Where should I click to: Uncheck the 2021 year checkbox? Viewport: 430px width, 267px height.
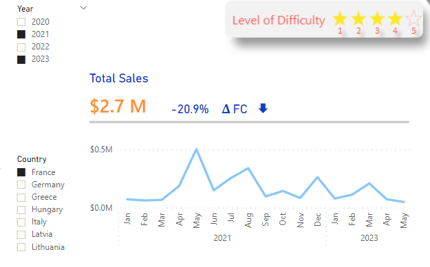click(21, 34)
